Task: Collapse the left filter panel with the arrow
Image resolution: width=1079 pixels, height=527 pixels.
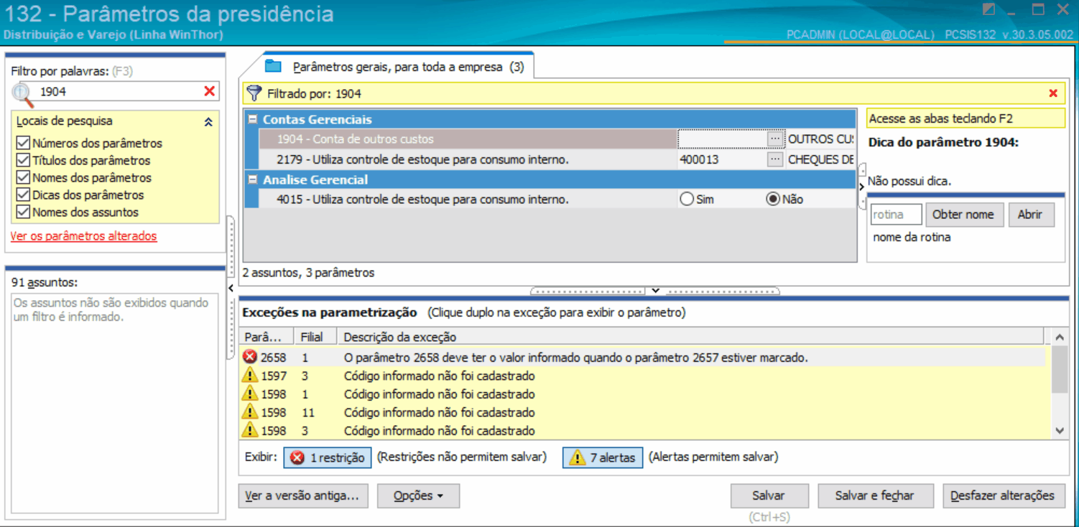Action: [x=231, y=288]
